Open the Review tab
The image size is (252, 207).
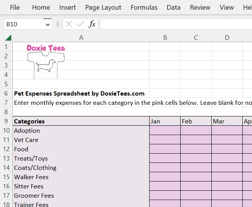[200, 7]
